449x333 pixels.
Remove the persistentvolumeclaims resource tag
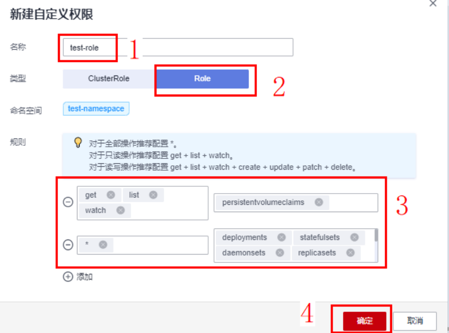click(319, 202)
